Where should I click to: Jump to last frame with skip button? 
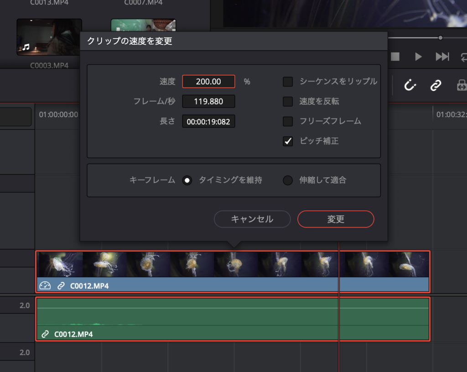click(442, 57)
